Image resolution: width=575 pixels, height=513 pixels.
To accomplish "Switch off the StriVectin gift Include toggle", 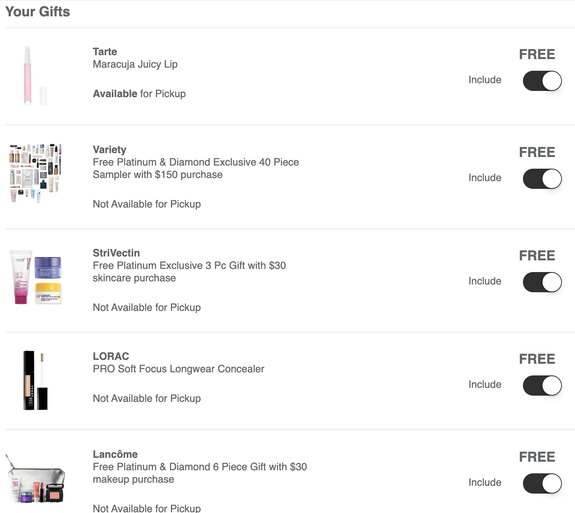I will [542, 282].
